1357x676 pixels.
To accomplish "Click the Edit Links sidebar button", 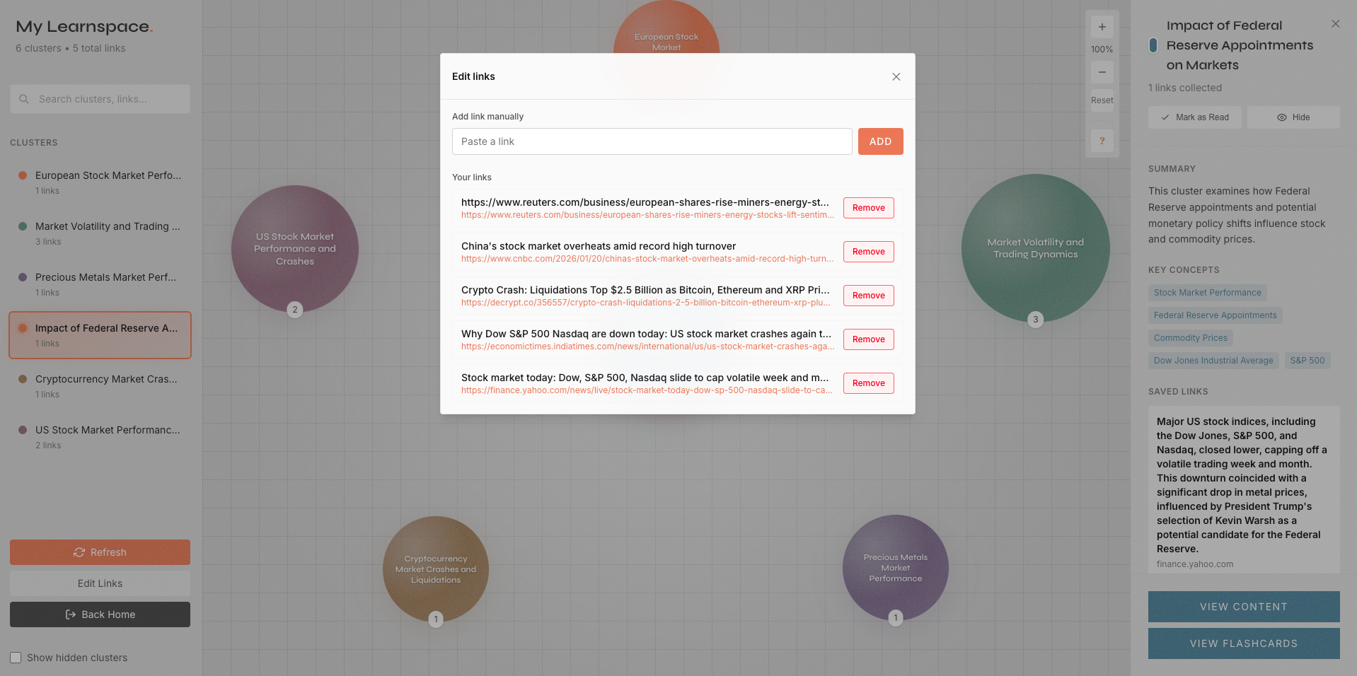I will [x=100, y=583].
